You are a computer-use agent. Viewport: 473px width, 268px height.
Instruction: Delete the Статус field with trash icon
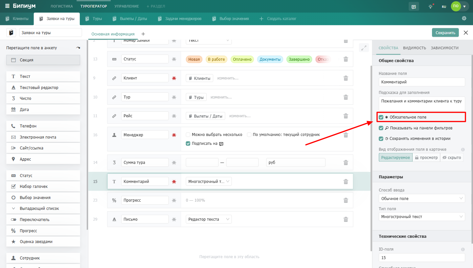click(x=346, y=59)
